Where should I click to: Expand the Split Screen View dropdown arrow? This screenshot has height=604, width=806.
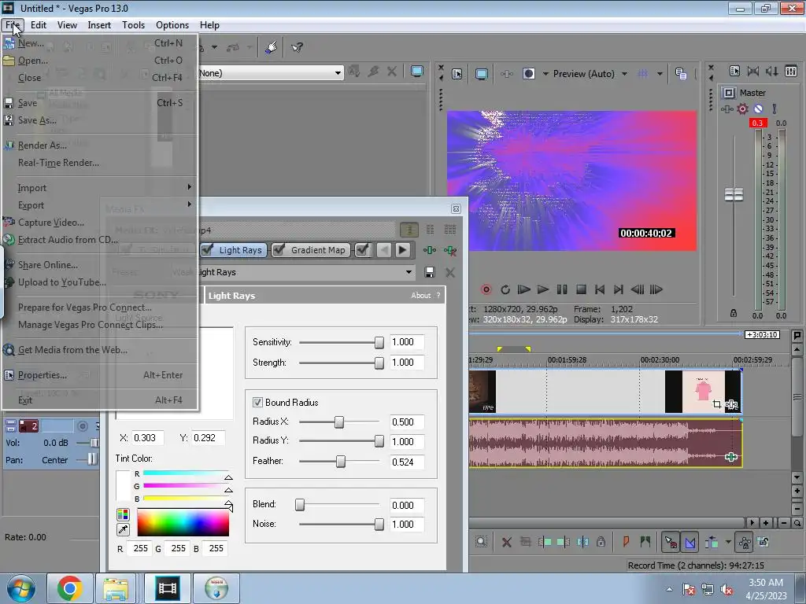[x=545, y=74]
